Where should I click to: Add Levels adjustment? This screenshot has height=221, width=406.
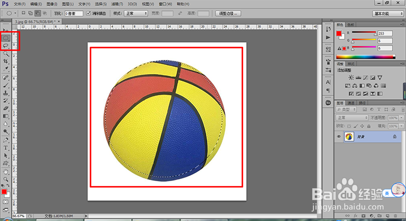pyautogui.click(x=358, y=78)
